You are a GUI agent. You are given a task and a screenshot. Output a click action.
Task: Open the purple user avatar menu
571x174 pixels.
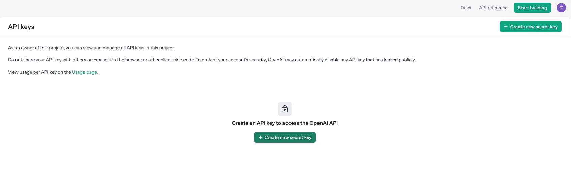click(x=561, y=8)
